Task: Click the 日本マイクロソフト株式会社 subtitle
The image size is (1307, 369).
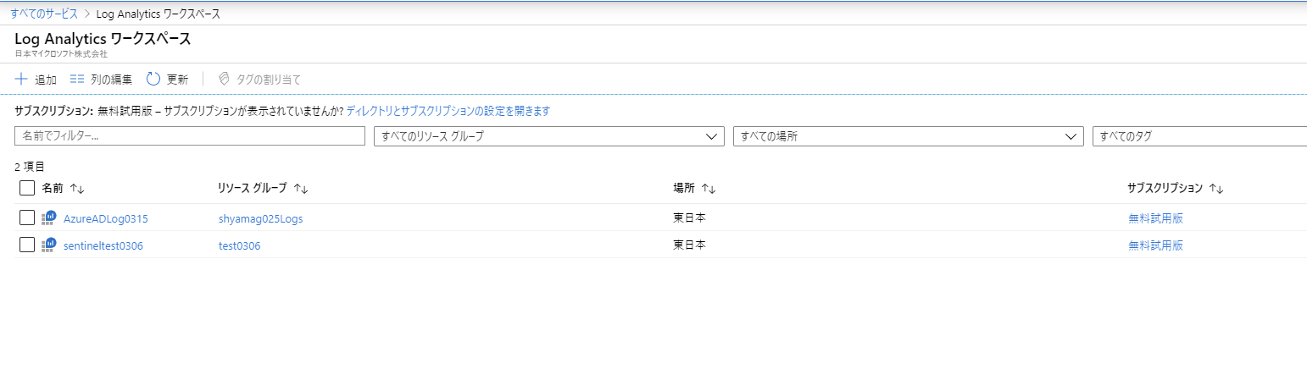Action: pyautogui.click(x=61, y=53)
